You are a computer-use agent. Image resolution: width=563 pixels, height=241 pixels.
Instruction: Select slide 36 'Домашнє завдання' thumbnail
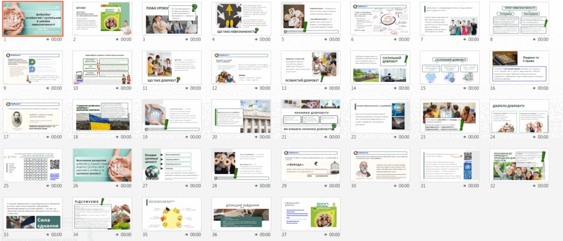[x=241, y=213]
